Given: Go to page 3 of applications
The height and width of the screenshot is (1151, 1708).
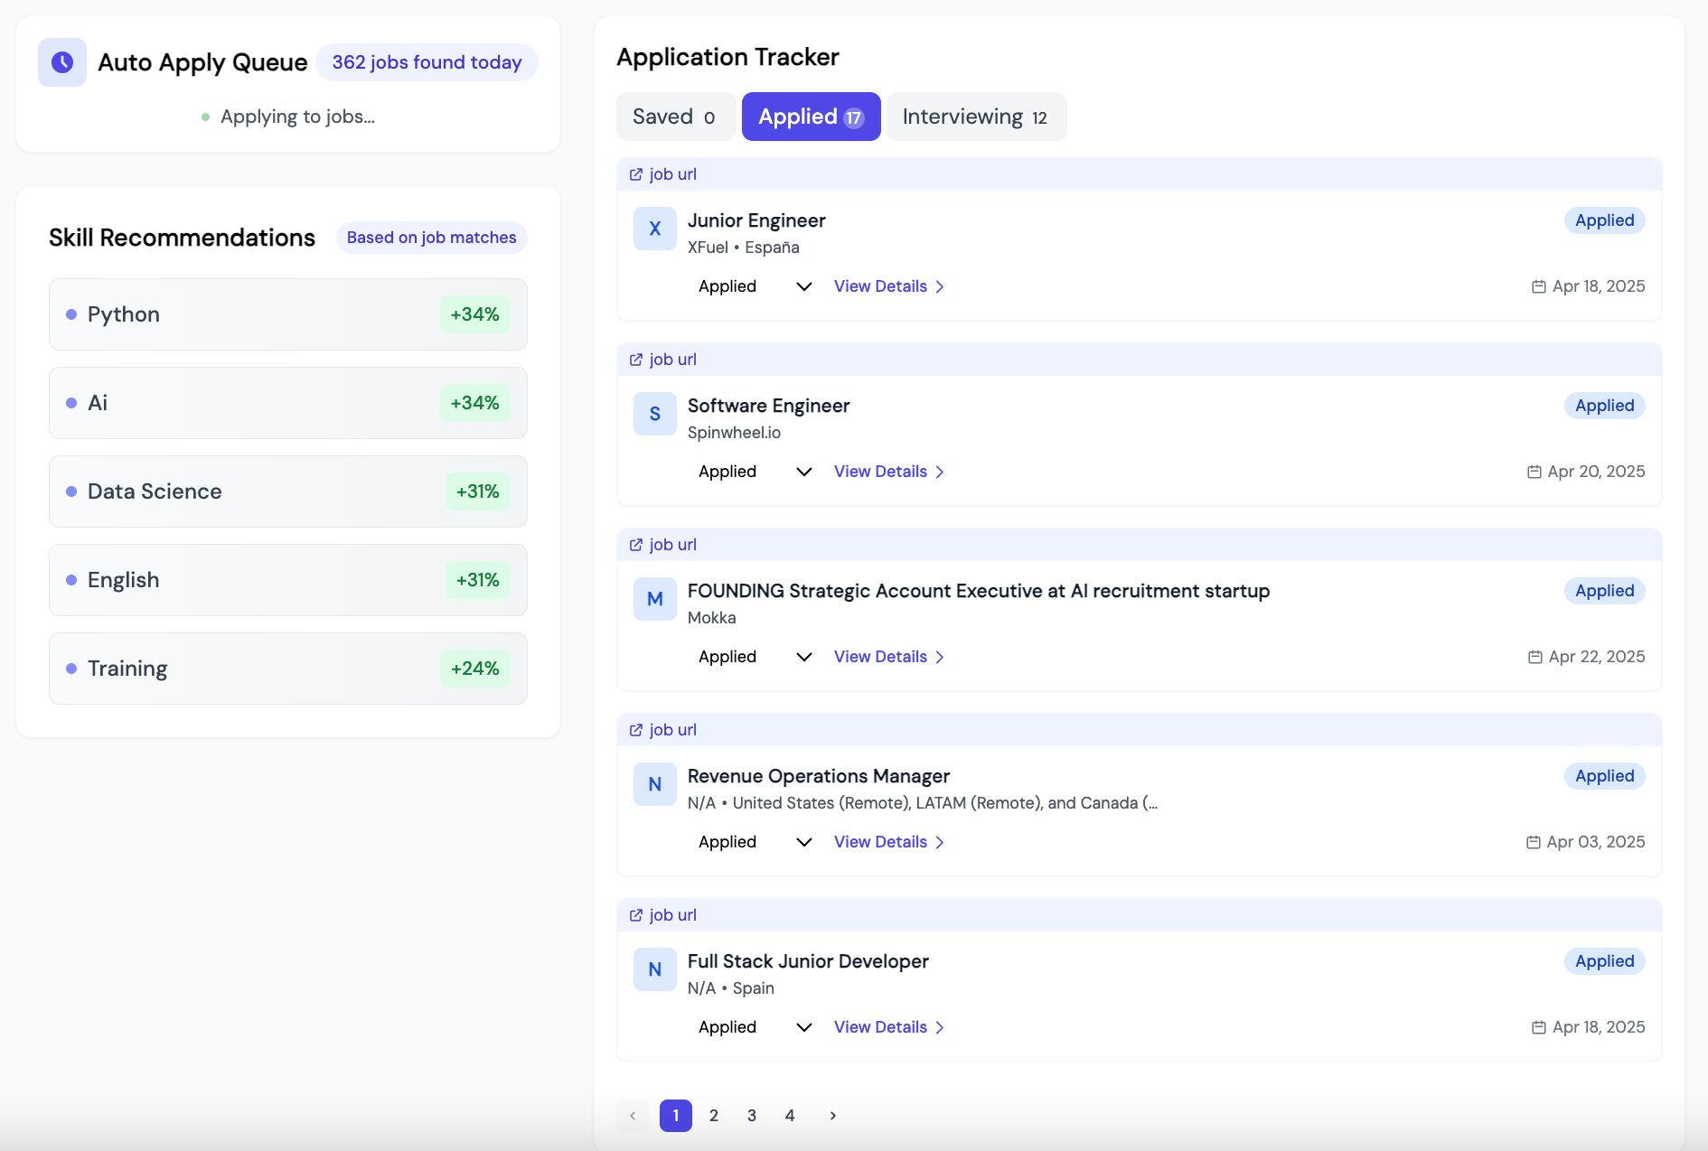Looking at the screenshot, I should click(752, 1116).
